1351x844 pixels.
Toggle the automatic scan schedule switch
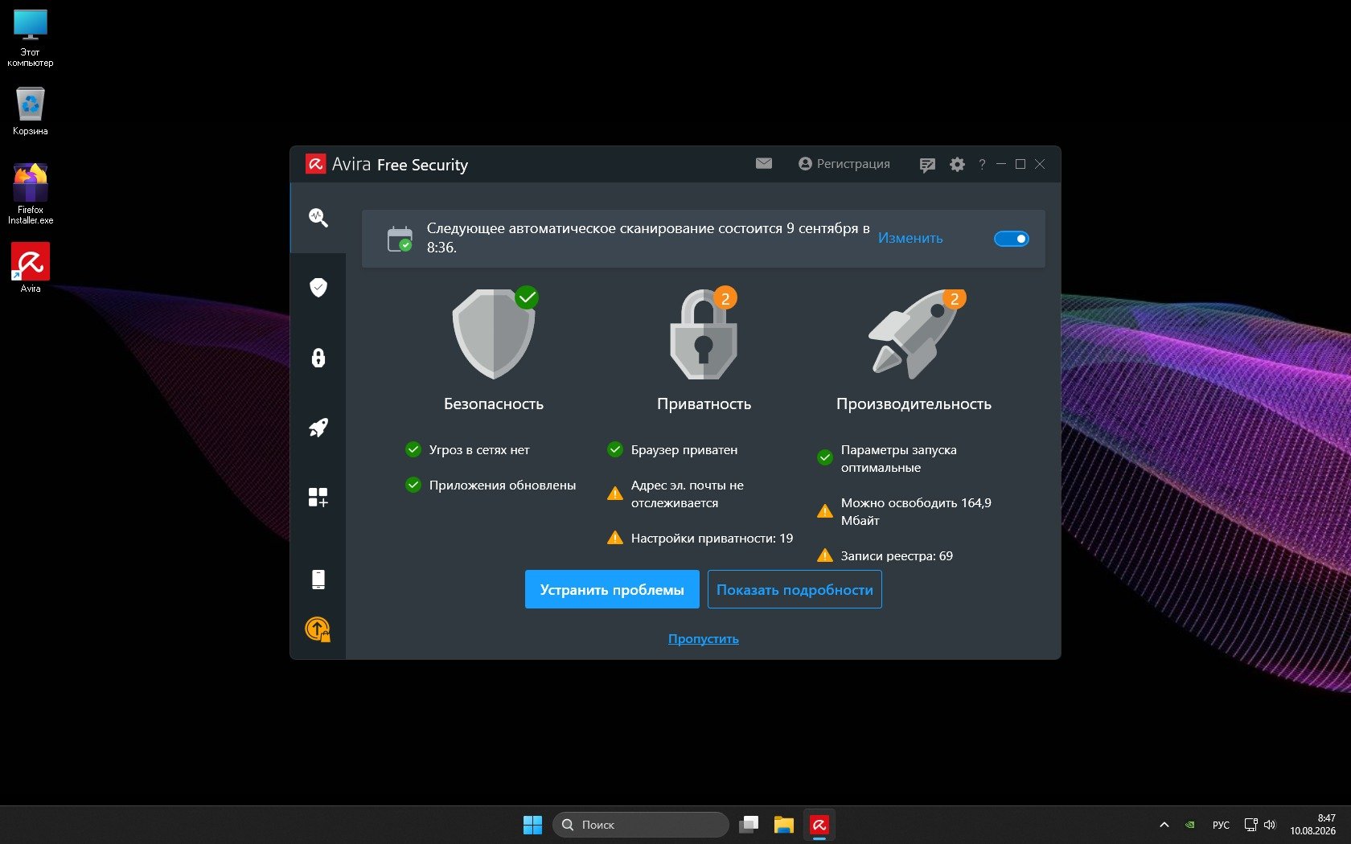click(1012, 239)
